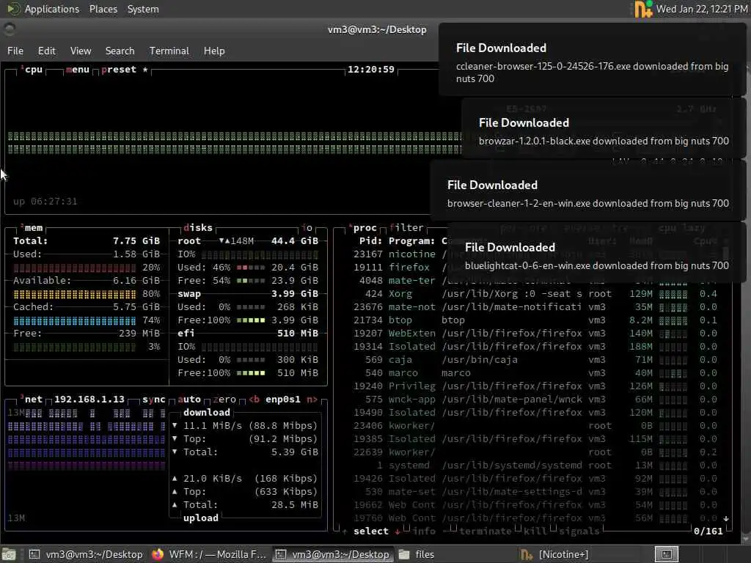
Task: Open the browser-cleaner-1-2-en-win.exe notification
Action: click(x=588, y=190)
